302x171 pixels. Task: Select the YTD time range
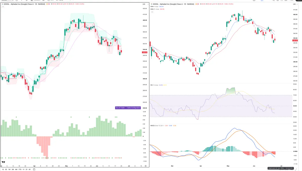[20, 169]
